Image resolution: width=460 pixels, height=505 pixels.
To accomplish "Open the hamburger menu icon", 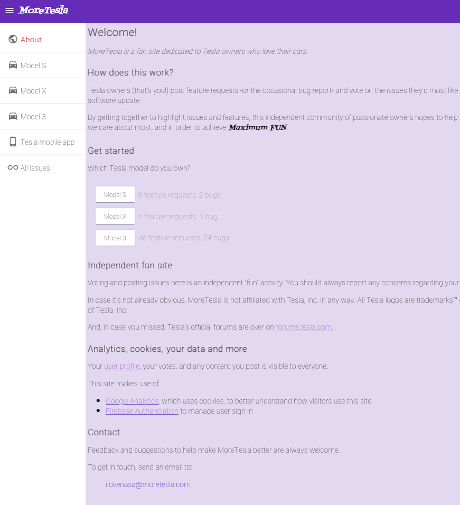I will tap(10, 11).
